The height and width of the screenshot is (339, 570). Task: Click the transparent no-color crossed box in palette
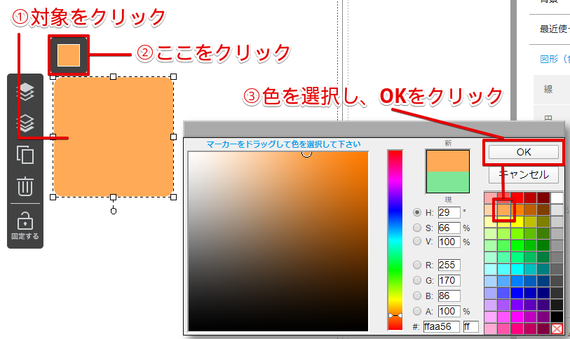pyautogui.click(x=557, y=328)
